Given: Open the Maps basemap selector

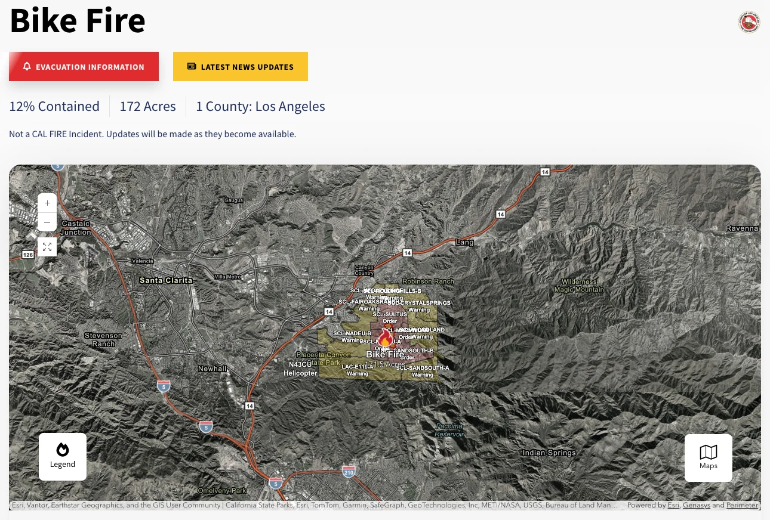Looking at the screenshot, I should [709, 458].
